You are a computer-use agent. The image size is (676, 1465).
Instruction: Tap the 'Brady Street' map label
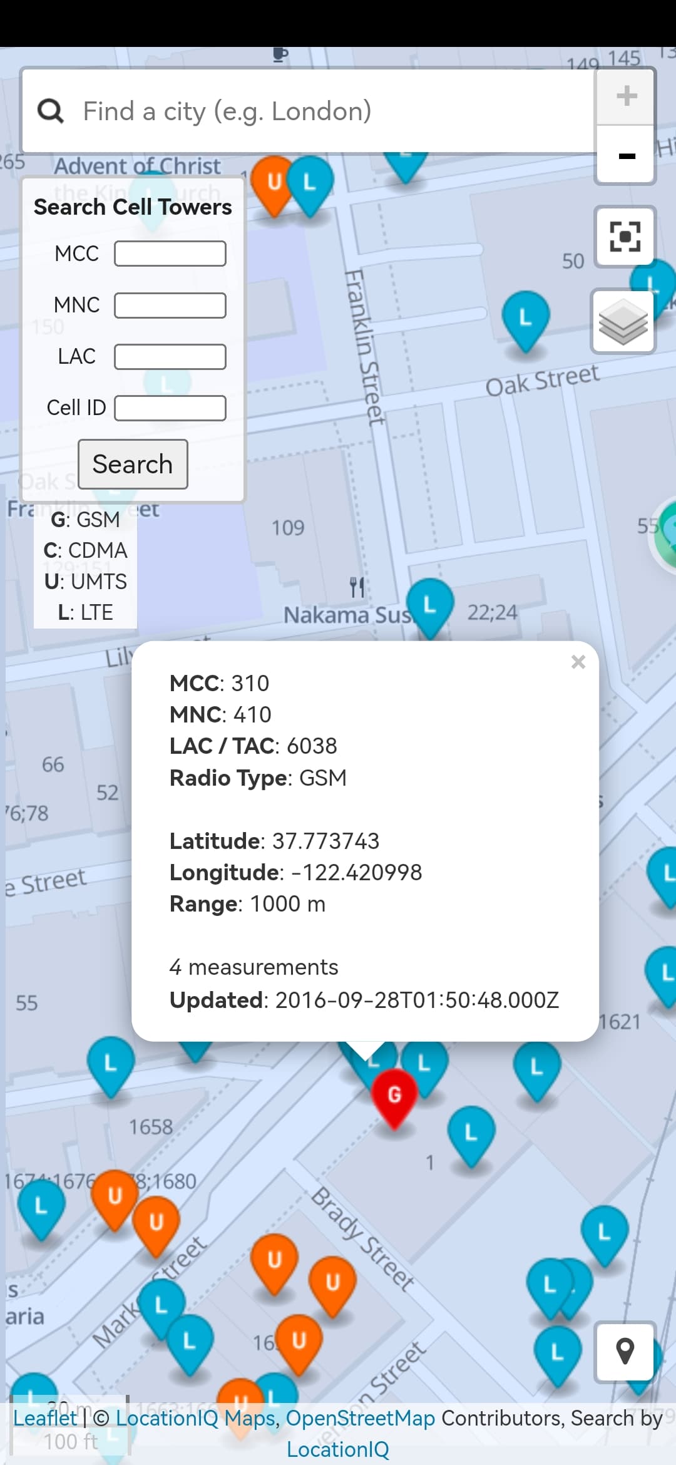click(x=363, y=1238)
